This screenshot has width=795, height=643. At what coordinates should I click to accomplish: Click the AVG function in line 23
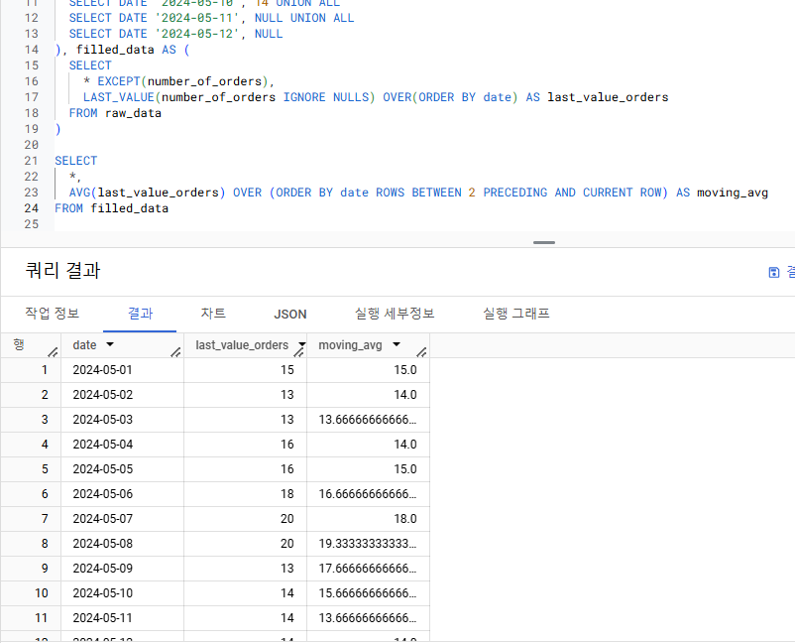(x=79, y=193)
